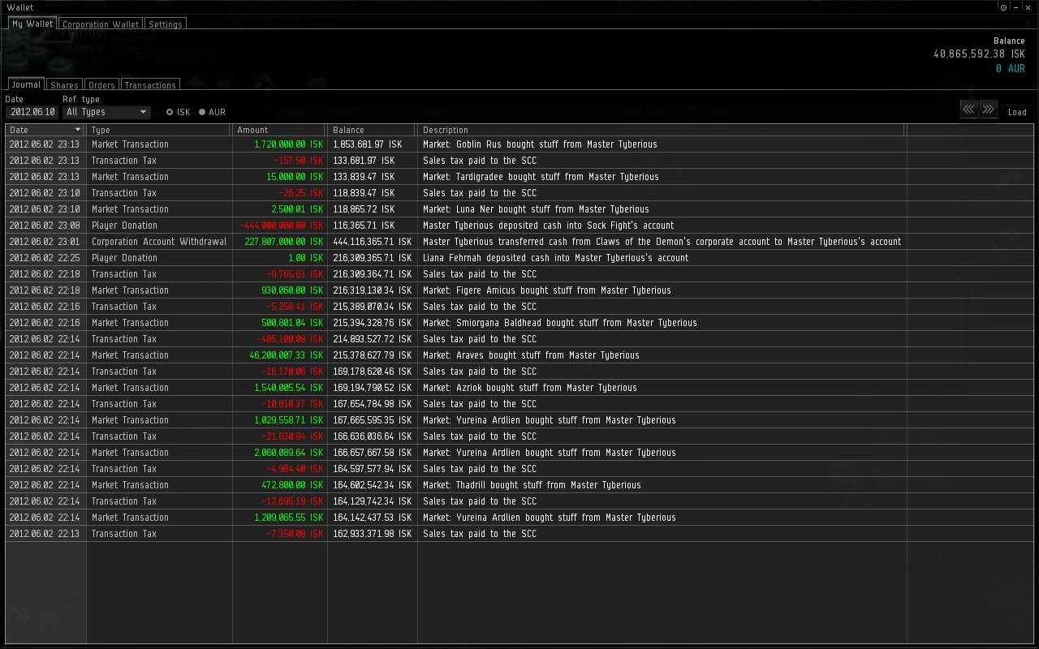Switch to the Shares sub-tab

[x=64, y=85]
